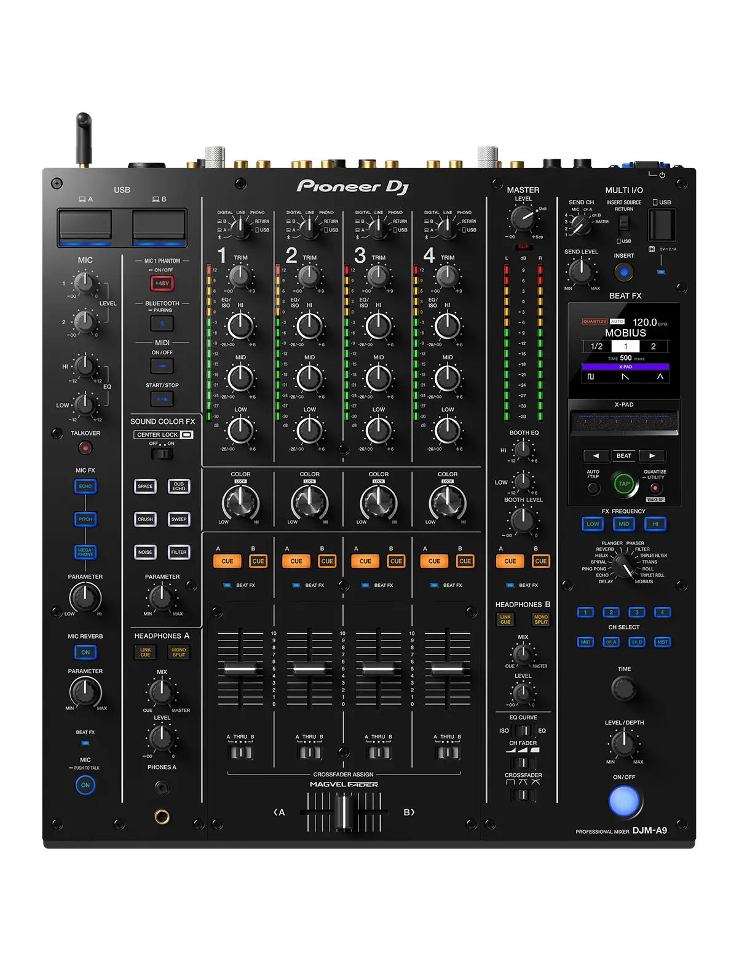Click the channel 3 fader cap
The width and height of the screenshot is (739, 961).
pyautogui.click(x=378, y=668)
